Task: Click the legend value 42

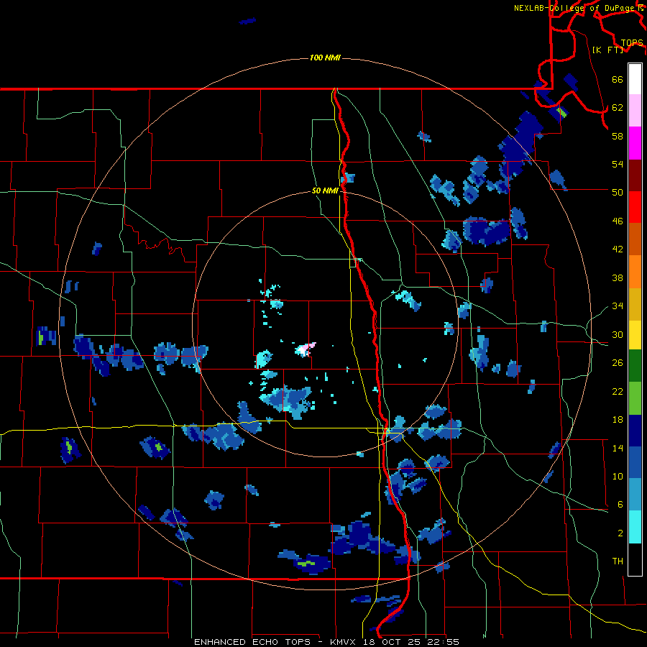Action: [x=618, y=249]
